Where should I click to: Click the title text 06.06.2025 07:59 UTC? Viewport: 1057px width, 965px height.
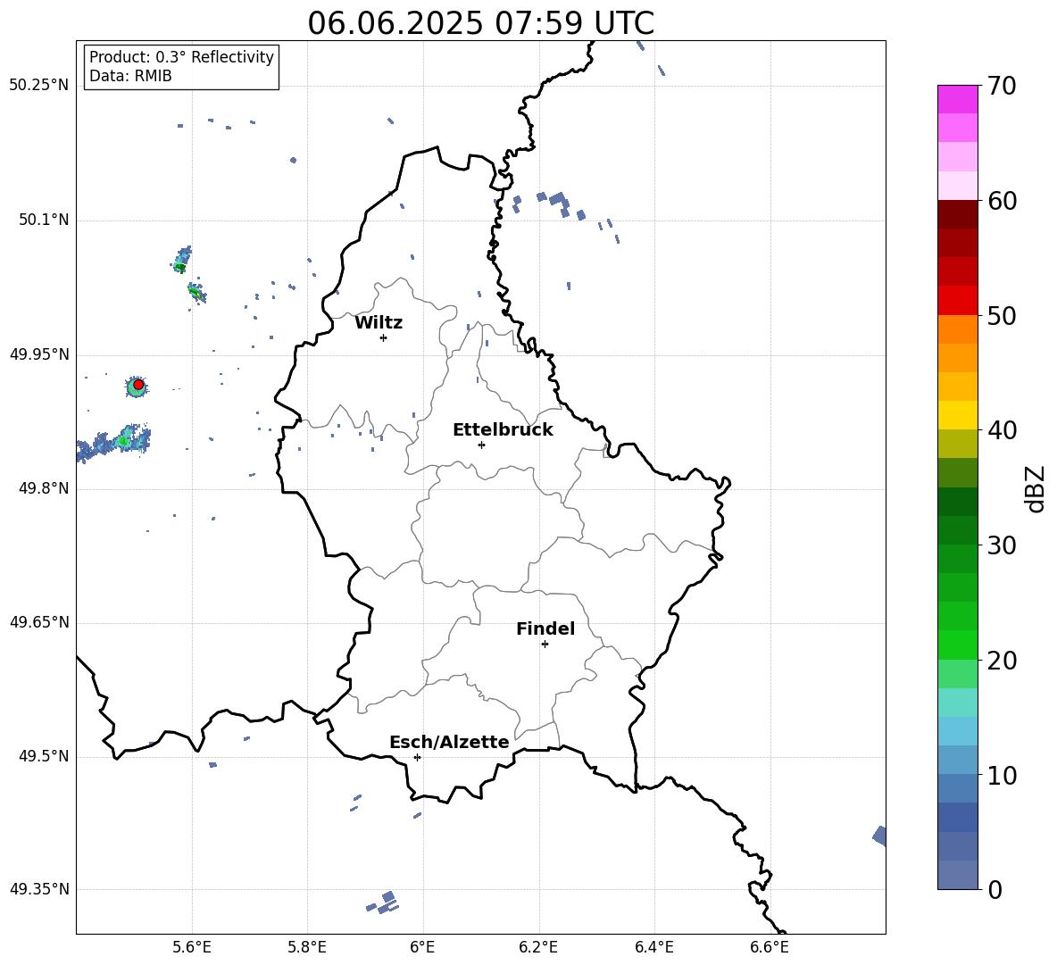click(x=480, y=23)
